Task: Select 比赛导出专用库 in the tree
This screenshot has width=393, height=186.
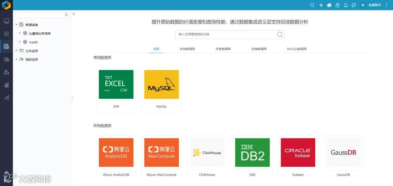Action: (40, 33)
